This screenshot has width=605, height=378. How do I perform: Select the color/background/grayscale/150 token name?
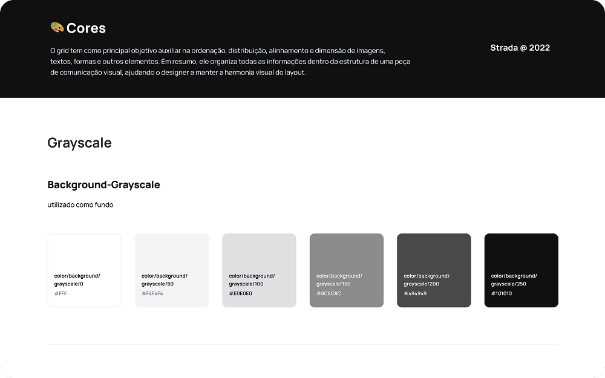[339, 279]
